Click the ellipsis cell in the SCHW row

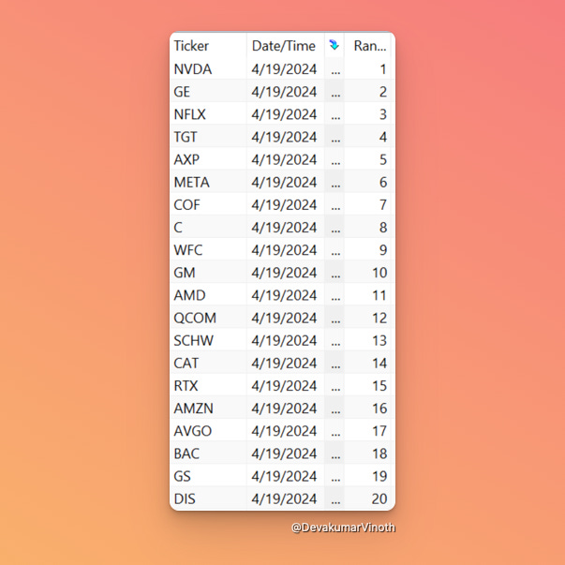[335, 340]
